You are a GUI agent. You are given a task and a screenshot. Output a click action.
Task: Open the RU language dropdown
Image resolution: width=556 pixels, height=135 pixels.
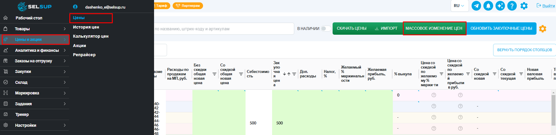click(x=459, y=6)
